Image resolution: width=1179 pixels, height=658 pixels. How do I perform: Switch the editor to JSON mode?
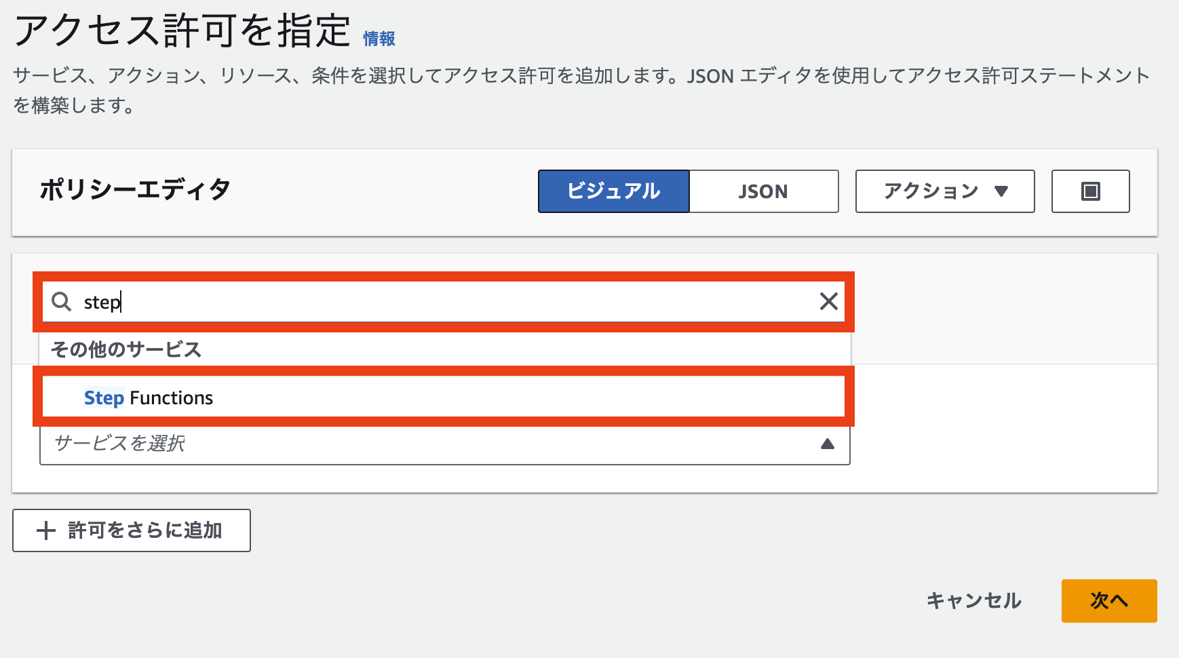[763, 191]
